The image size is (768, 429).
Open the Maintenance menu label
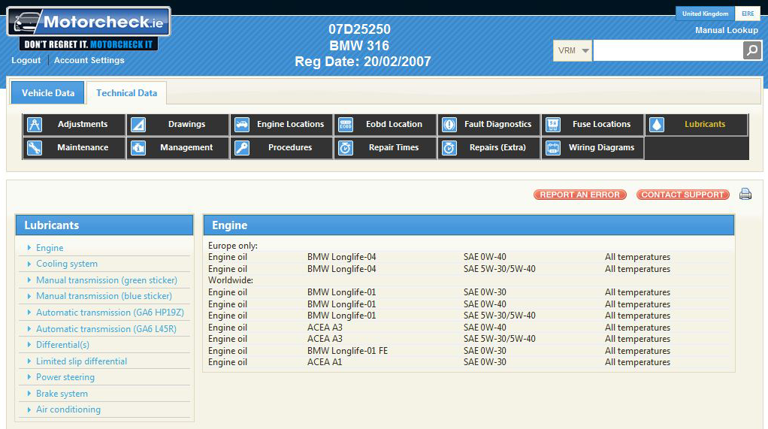pyautogui.click(x=83, y=147)
